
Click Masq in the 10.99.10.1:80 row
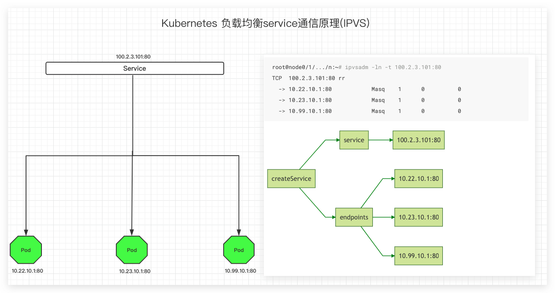click(378, 111)
